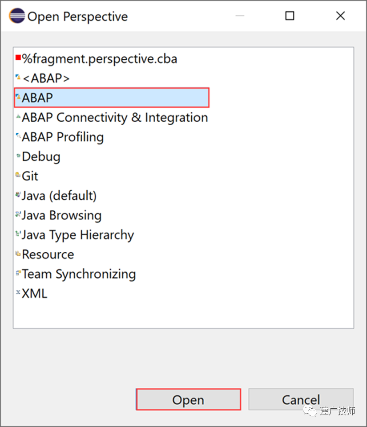Click the Java (default) perspective icon
Screen dimensions: 367x427
[x=18, y=194]
